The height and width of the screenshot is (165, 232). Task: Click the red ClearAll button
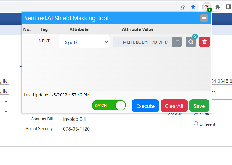pyautogui.click(x=174, y=106)
